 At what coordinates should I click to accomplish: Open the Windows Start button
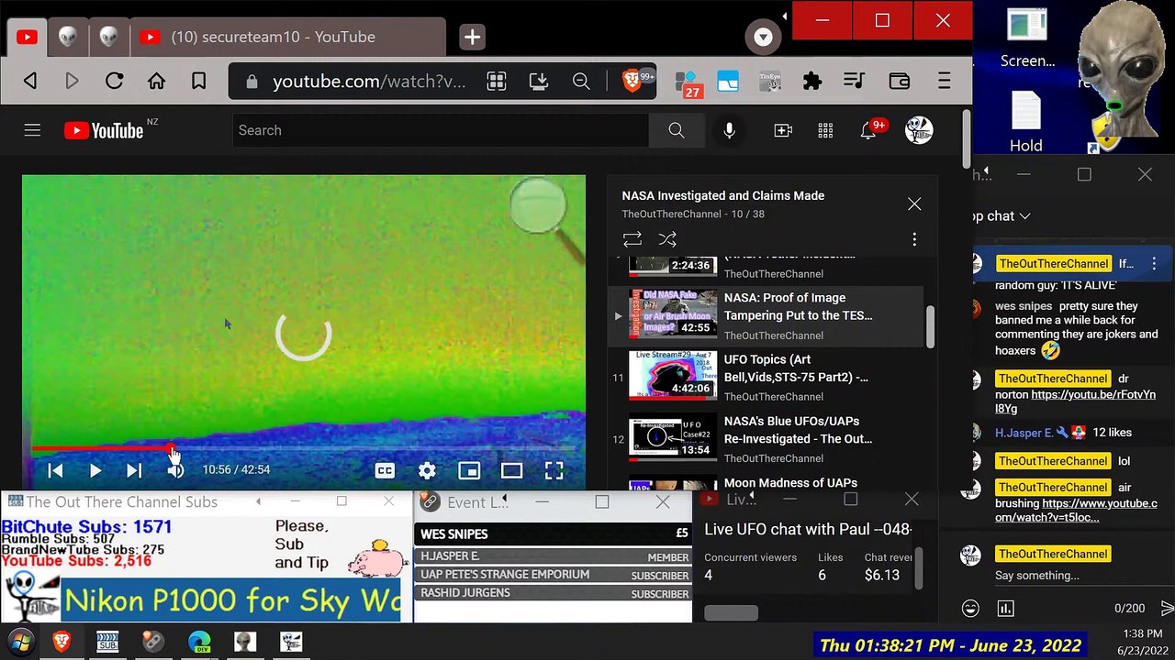point(20,642)
